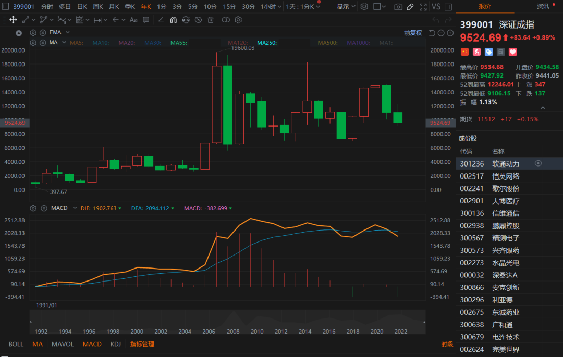Image resolution: width=563 pixels, height=357 pixels.
Task: Undo last drawing action
Action: (435, 20)
